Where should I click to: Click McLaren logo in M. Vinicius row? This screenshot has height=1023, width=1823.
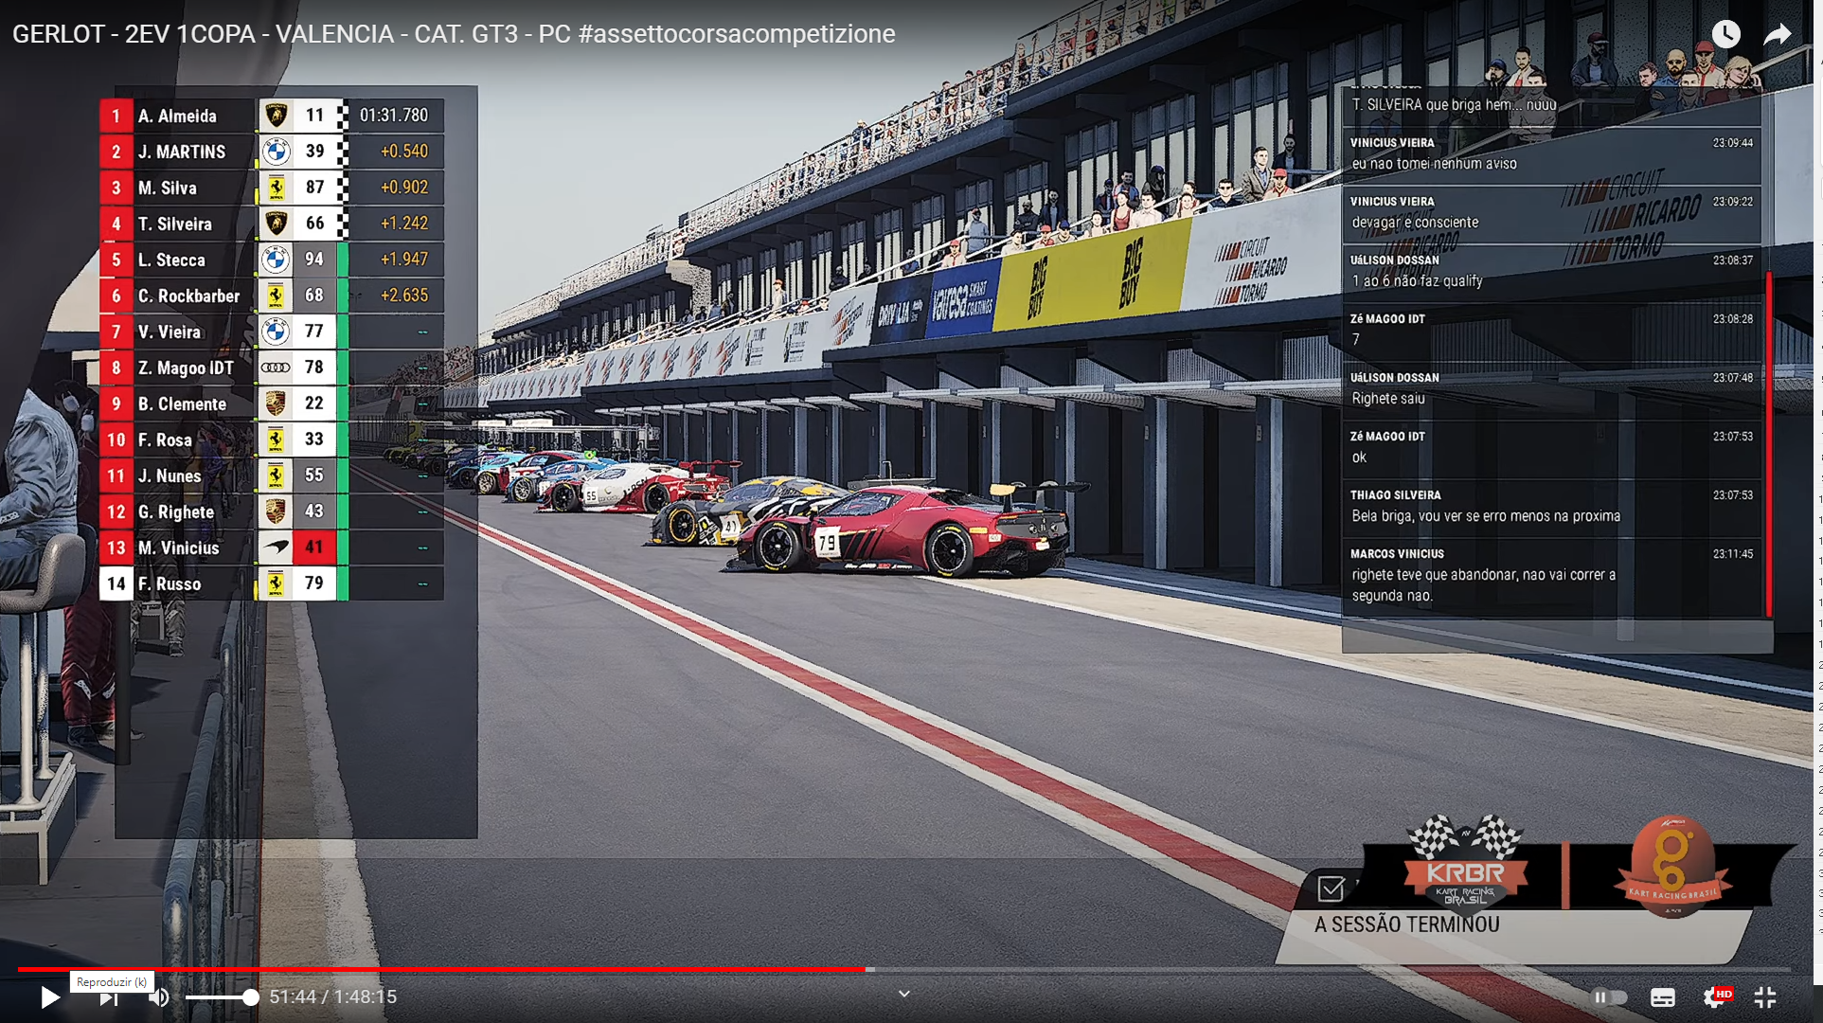coord(276,547)
